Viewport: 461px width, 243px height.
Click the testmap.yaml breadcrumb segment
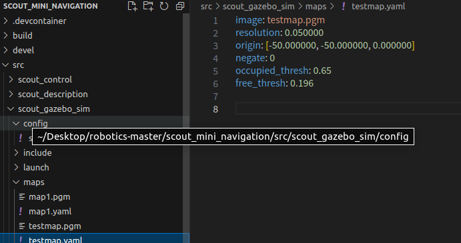378,6
